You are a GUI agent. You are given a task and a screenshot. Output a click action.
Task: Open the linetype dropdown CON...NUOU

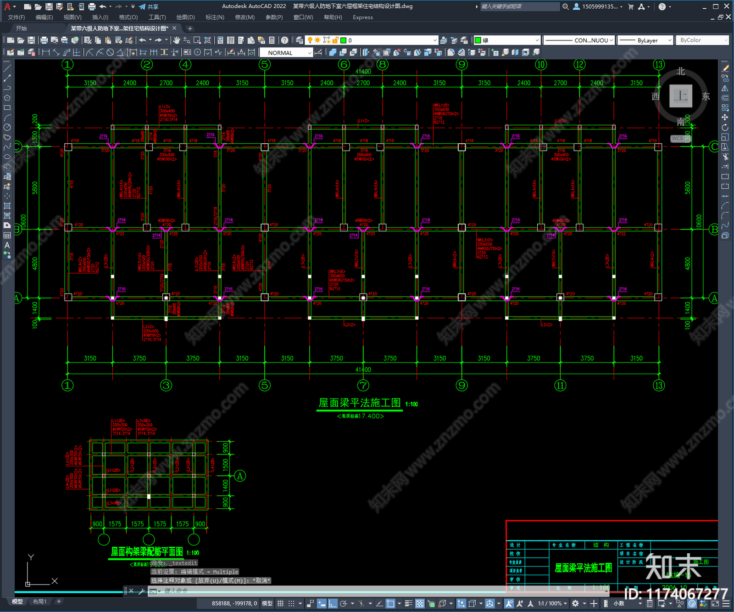(579, 40)
